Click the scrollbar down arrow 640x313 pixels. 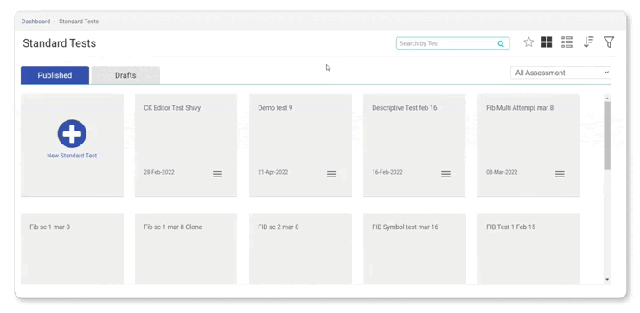607,279
